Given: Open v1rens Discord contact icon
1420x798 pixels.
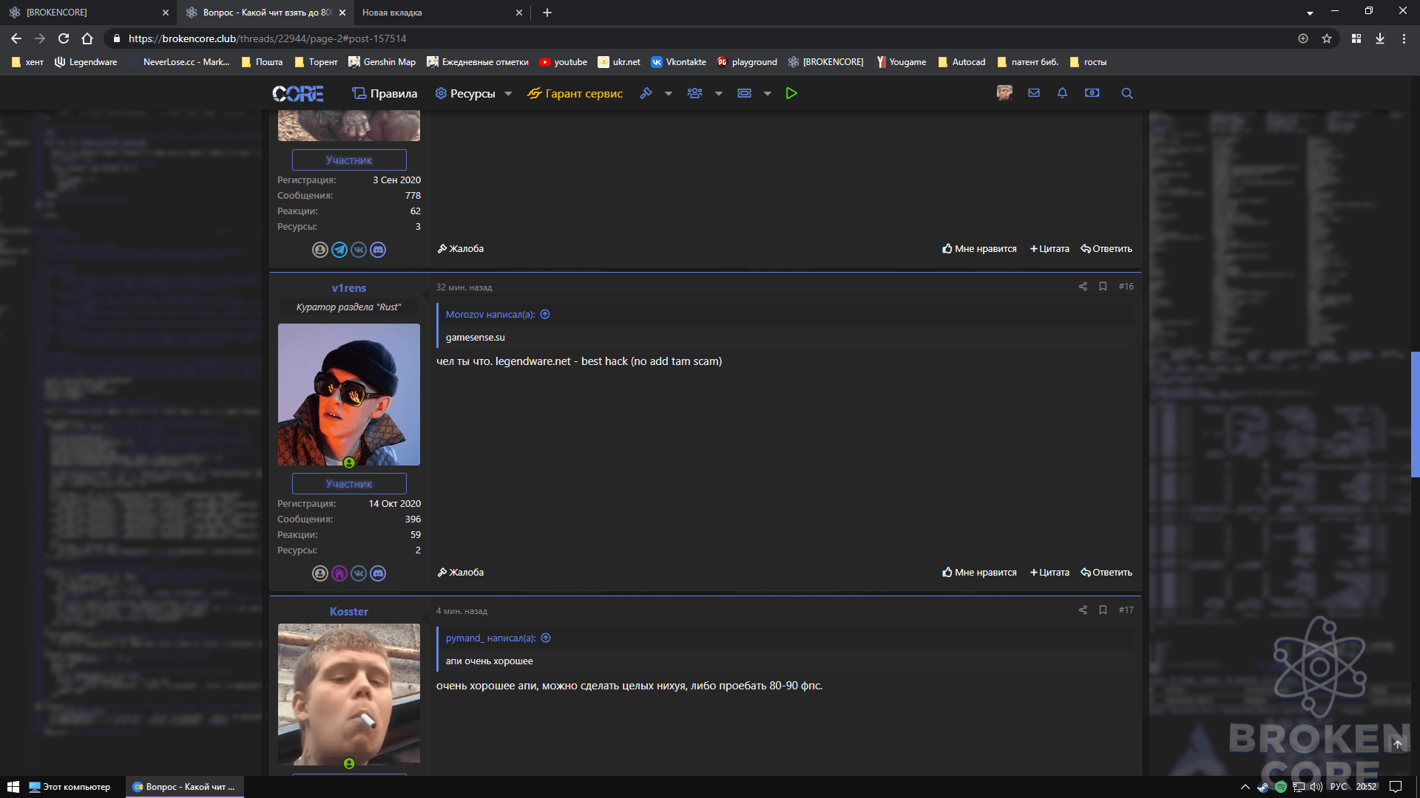Looking at the screenshot, I should (x=378, y=573).
